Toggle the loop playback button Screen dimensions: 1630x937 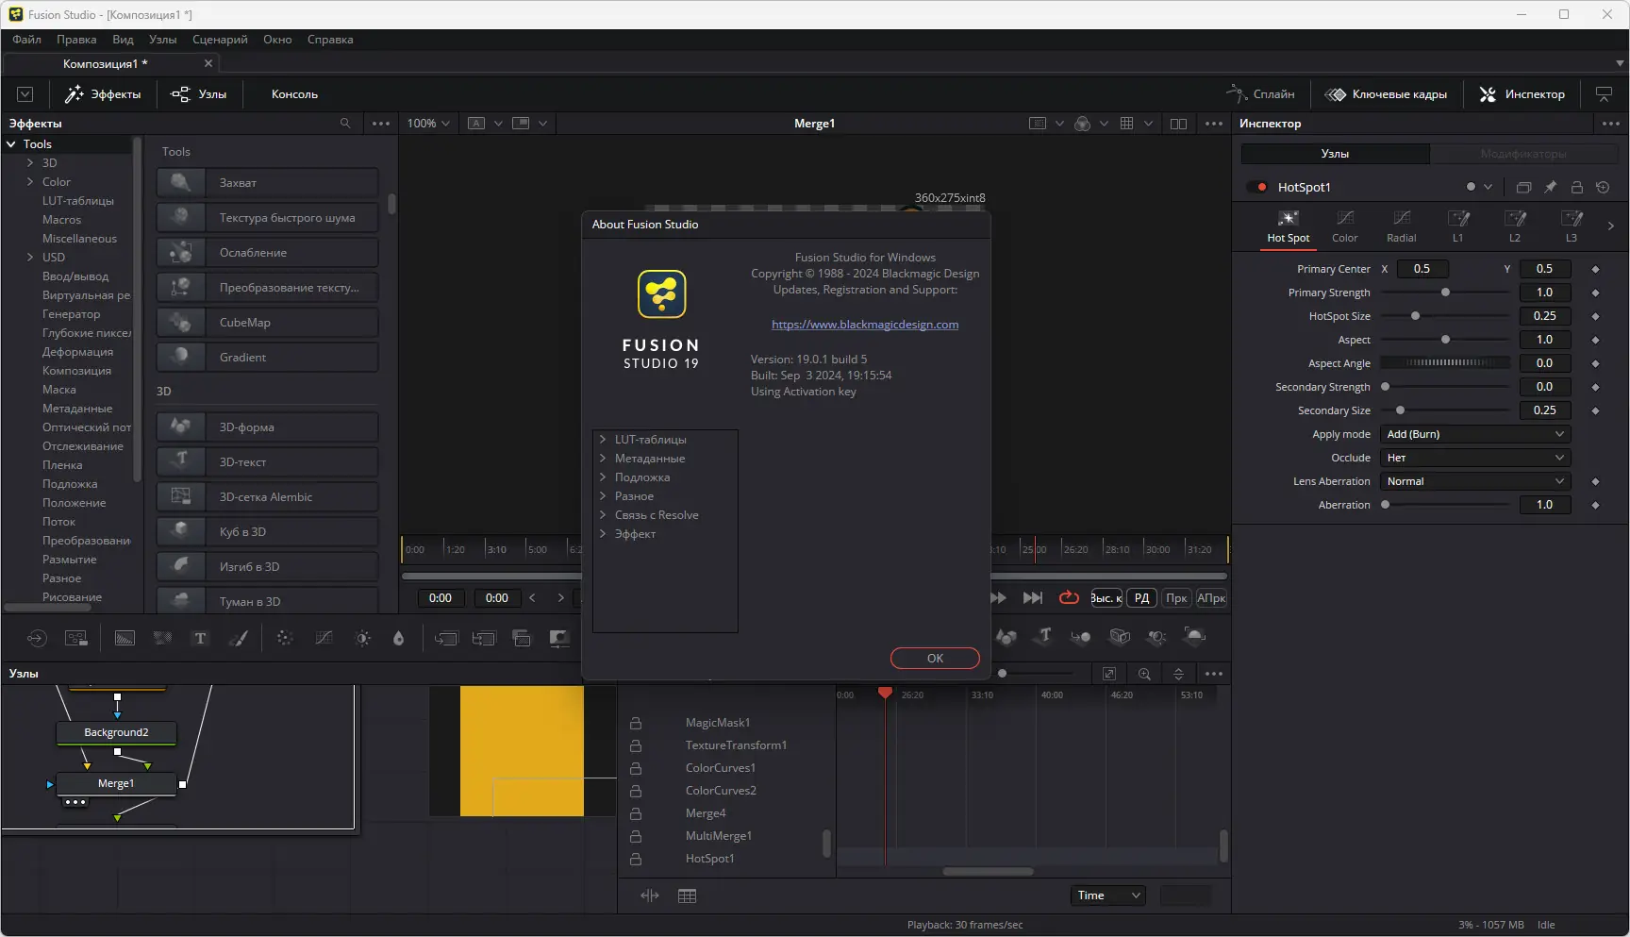click(1069, 598)
